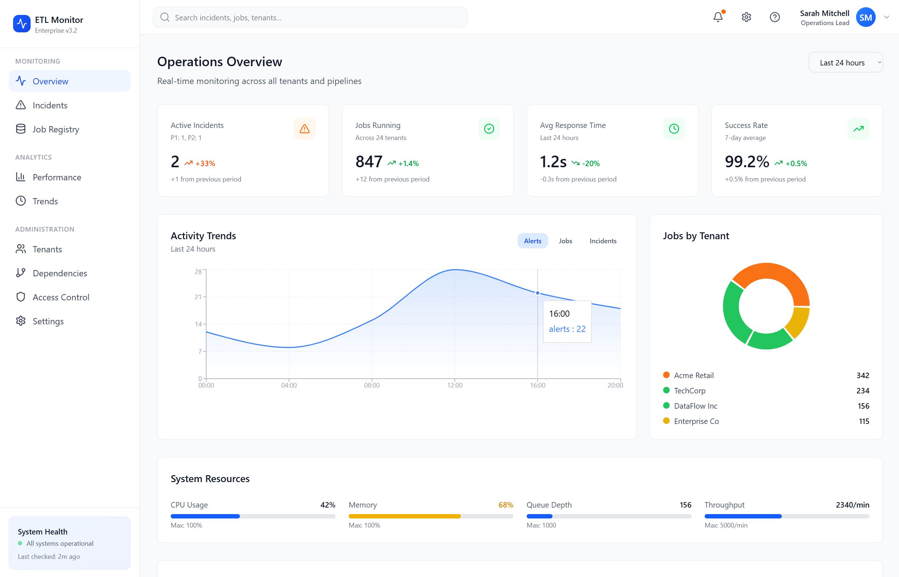Click the red trend arrow beside +33%
This screenshot has width=899, height=577.
[188, 163]
